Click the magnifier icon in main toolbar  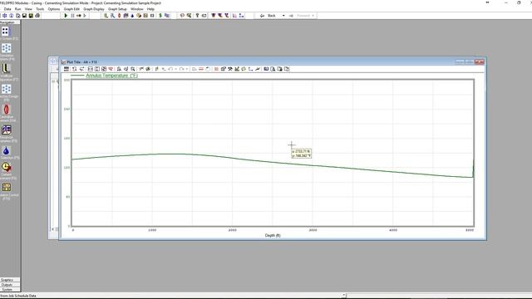click(x=113, y=16)
